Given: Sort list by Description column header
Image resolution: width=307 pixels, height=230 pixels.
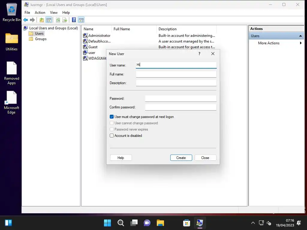Looking at the screenshot, I should click(x=186, y=29).
